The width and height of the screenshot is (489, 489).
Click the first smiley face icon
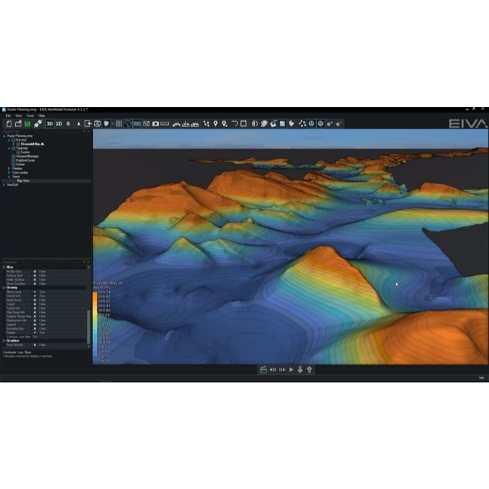click(311, 124)
